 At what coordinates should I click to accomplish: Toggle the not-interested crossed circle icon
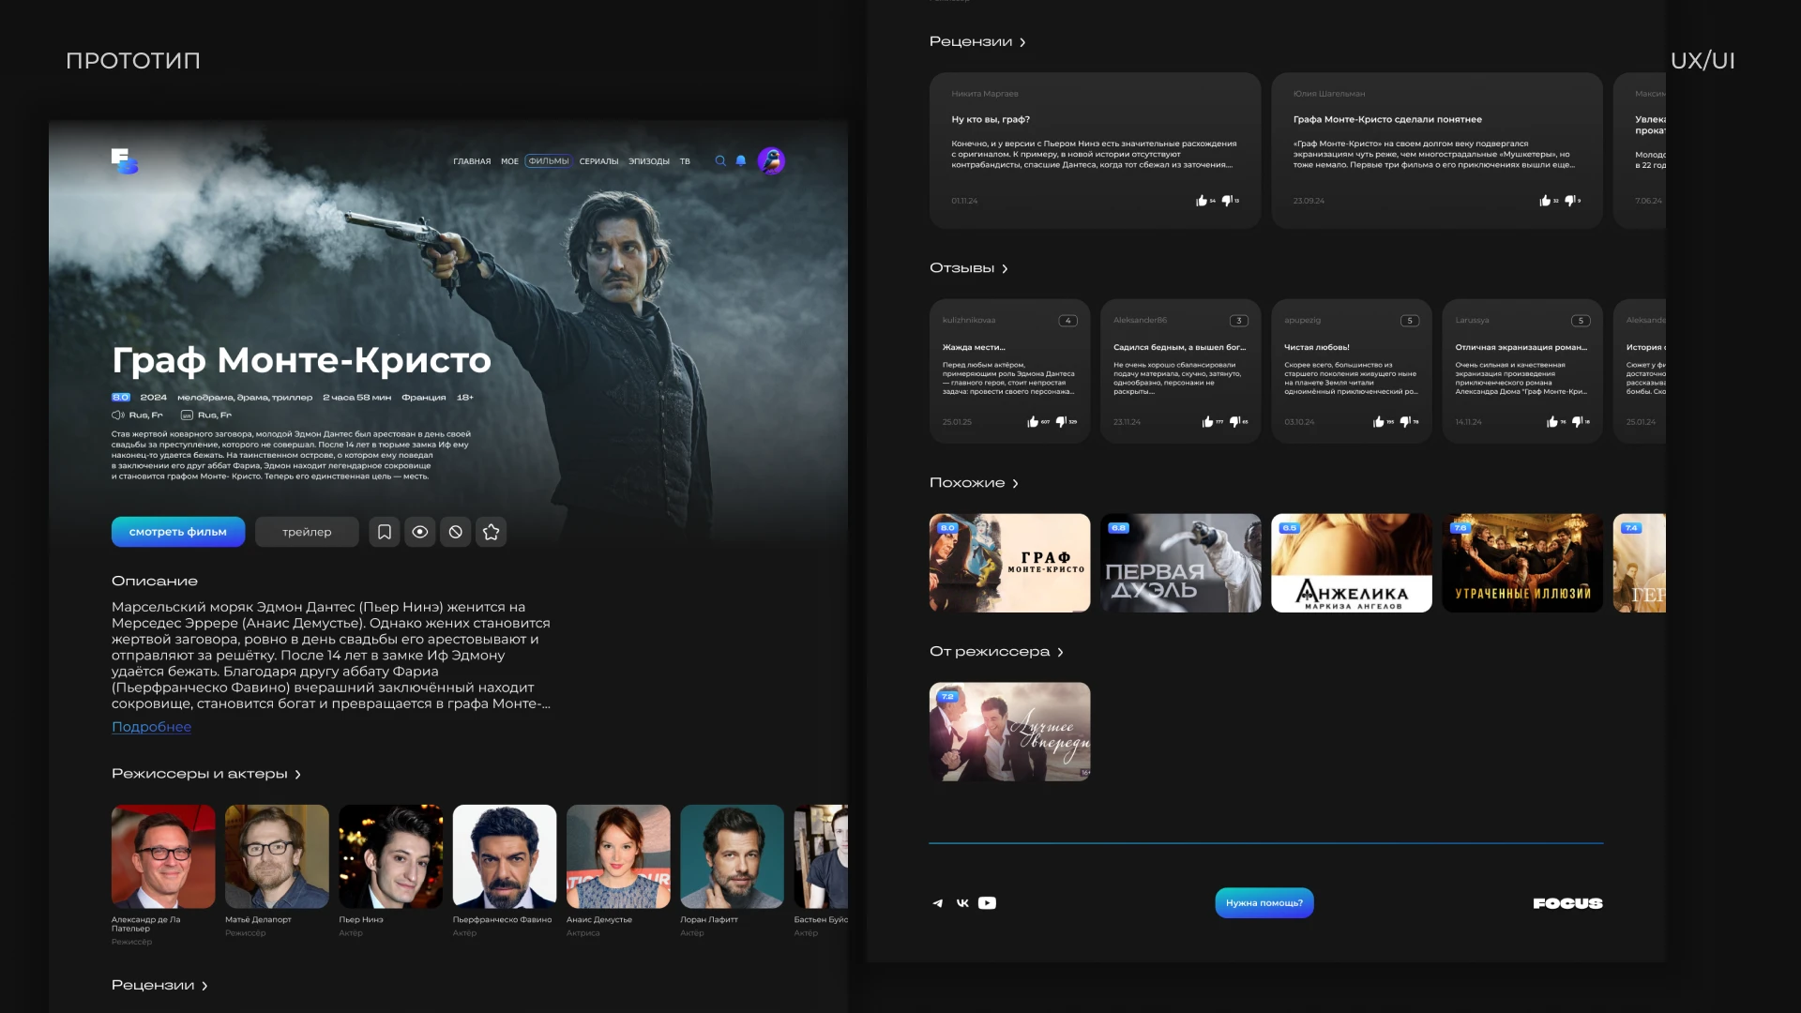pos(456,532)
